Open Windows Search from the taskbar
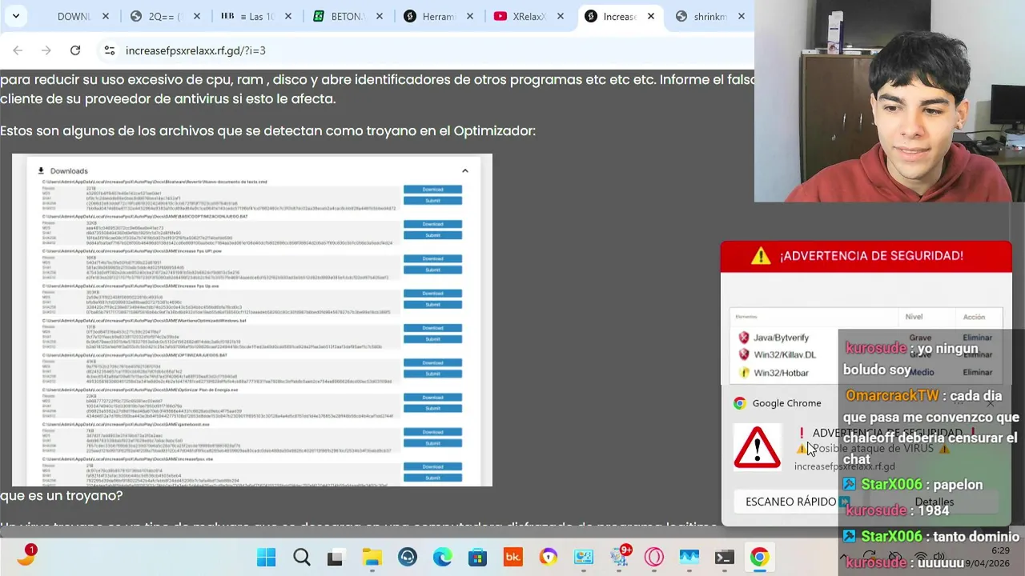This screenshot has height=576, width=1025. click(302, 557)
